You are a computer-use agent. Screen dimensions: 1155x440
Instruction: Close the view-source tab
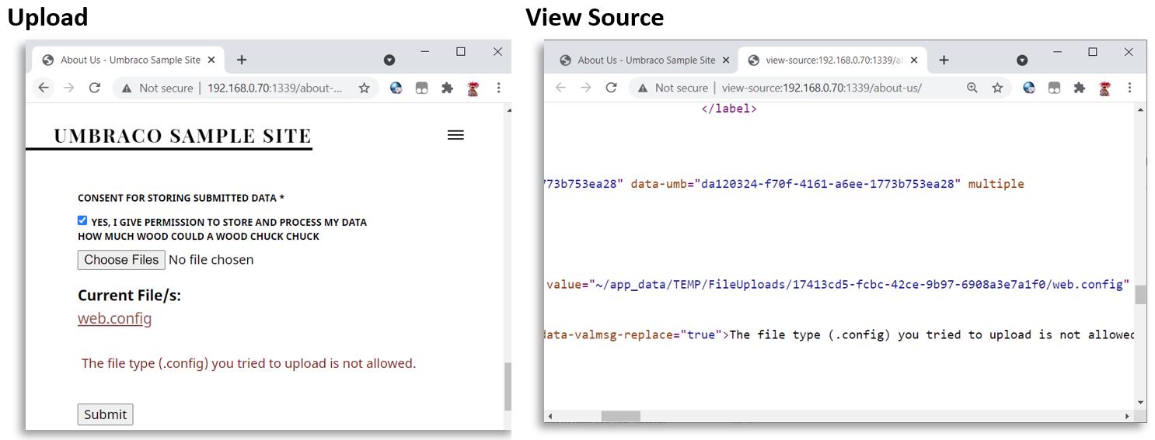coord(914,60)
